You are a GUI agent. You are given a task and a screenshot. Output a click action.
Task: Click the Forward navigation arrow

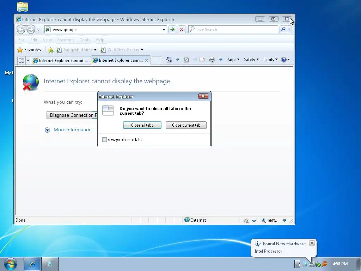(31, 30)
